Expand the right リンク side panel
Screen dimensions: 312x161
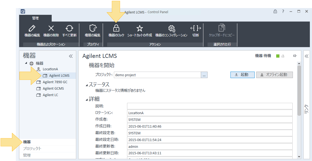[x=306, y=56]
